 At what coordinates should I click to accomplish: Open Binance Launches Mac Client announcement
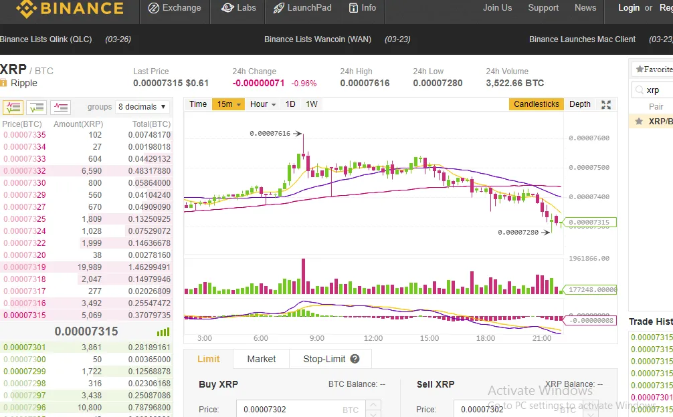point(582,39)
